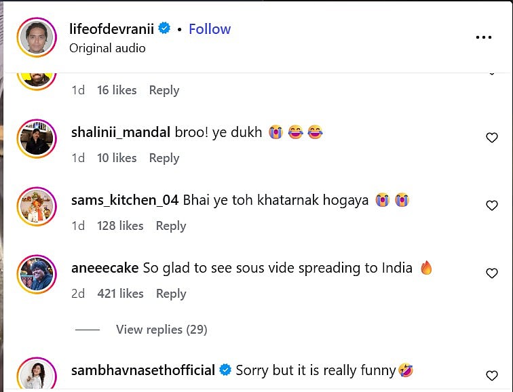
Task: Like shalinii_mandal's comment with the heart
Action: 492,138
